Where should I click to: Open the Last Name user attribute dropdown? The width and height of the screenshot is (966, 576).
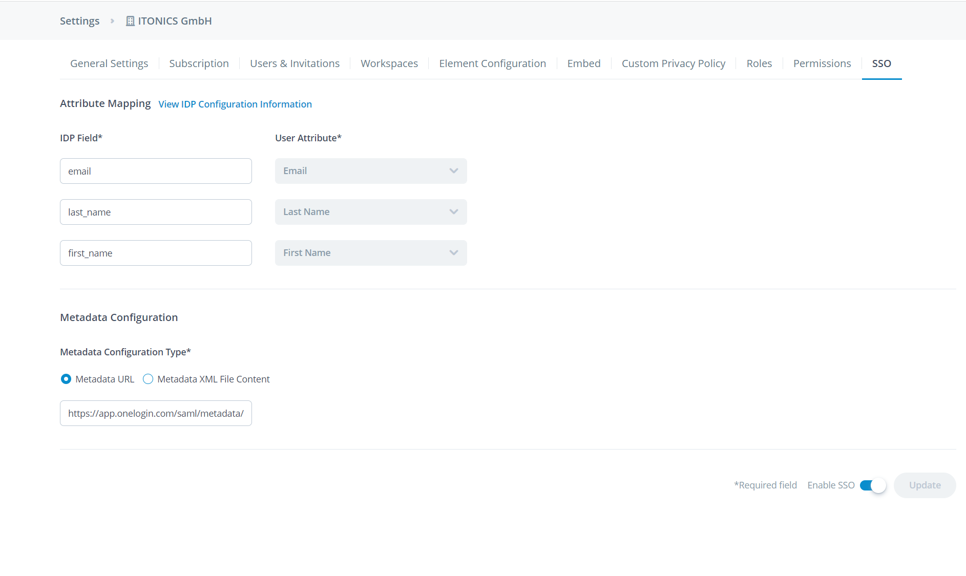point(370,211)
